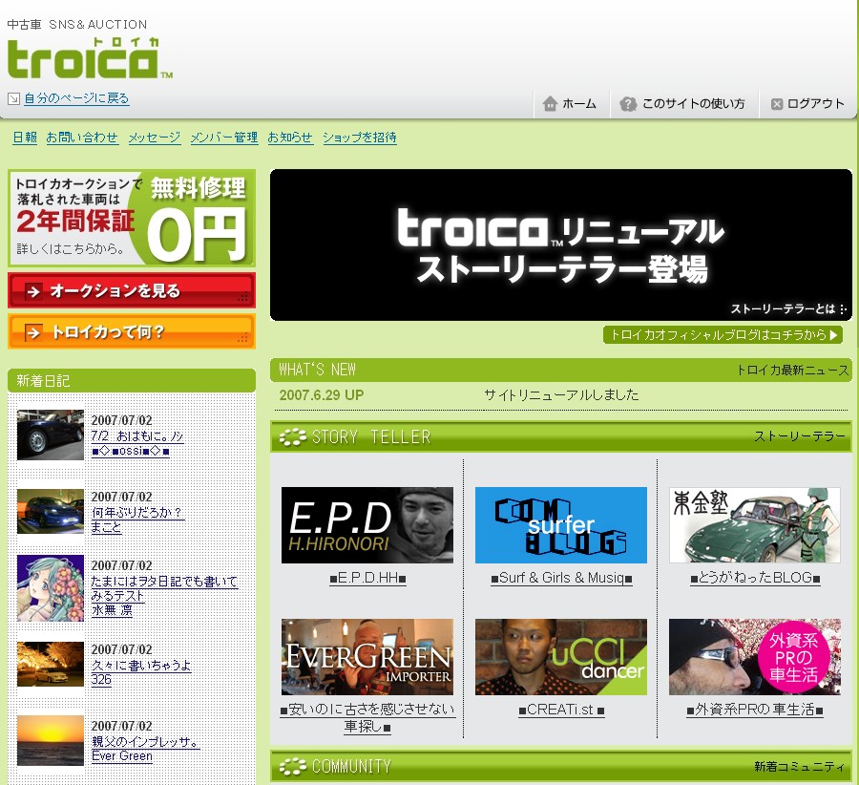Open the EVERGREEN IMPORTER thumbnail
Viewport: 859px width, 785px height.
tap(367, 657)
